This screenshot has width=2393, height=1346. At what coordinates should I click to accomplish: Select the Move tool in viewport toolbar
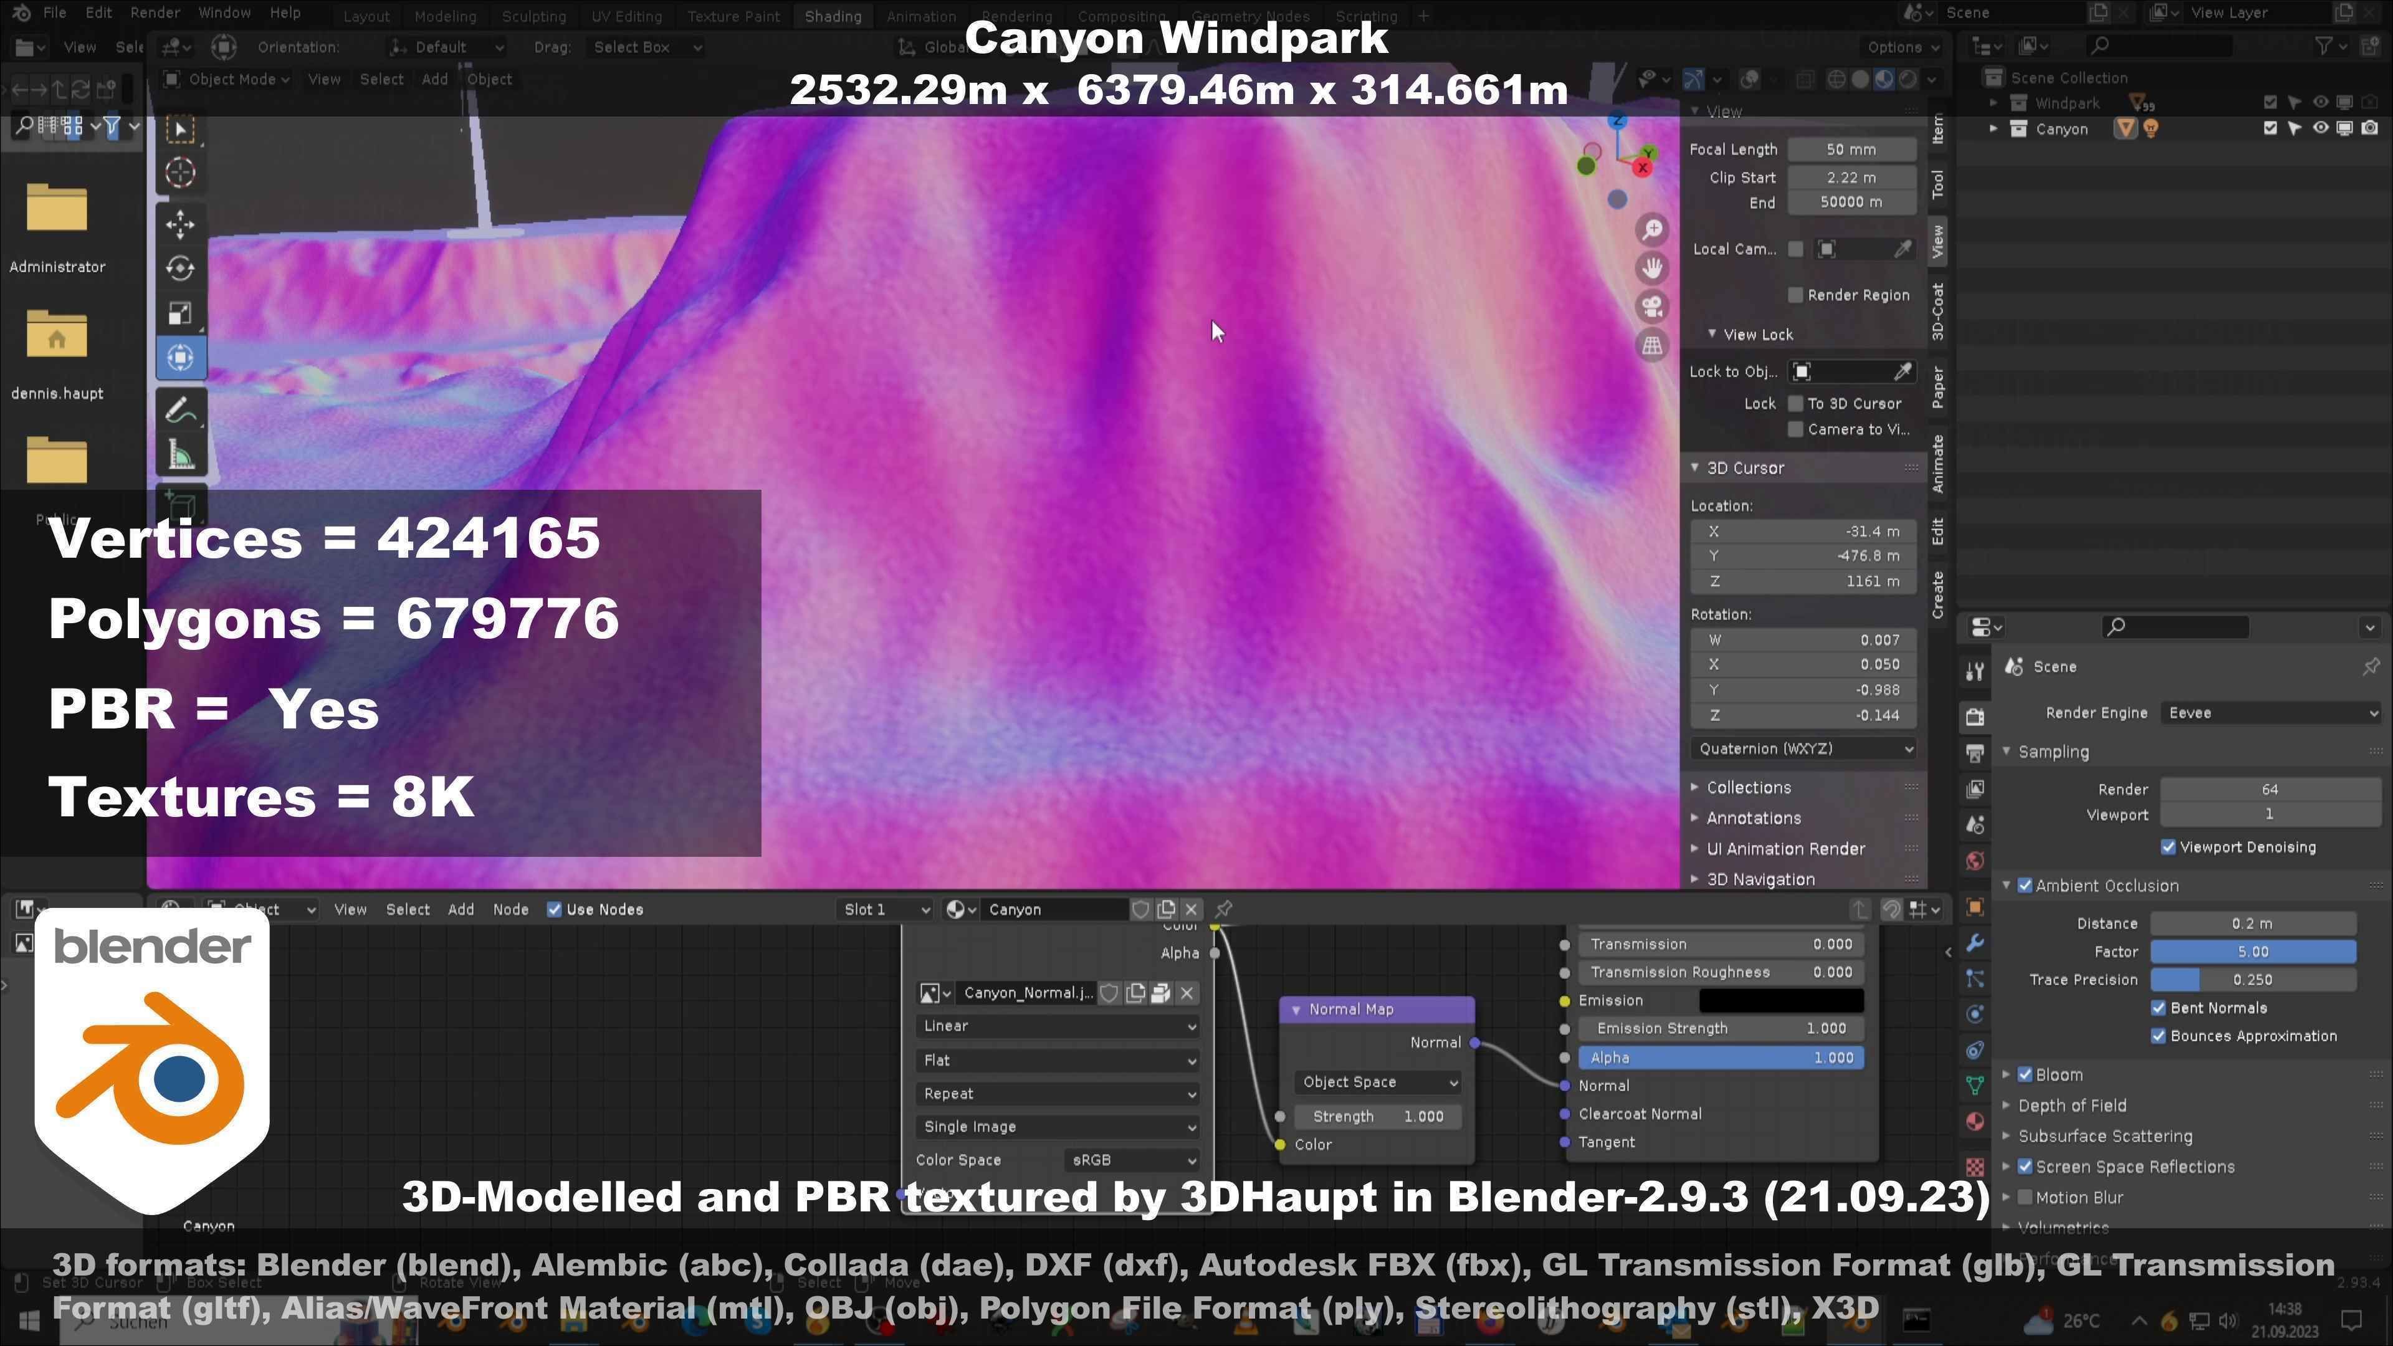[x=180, y=224]
